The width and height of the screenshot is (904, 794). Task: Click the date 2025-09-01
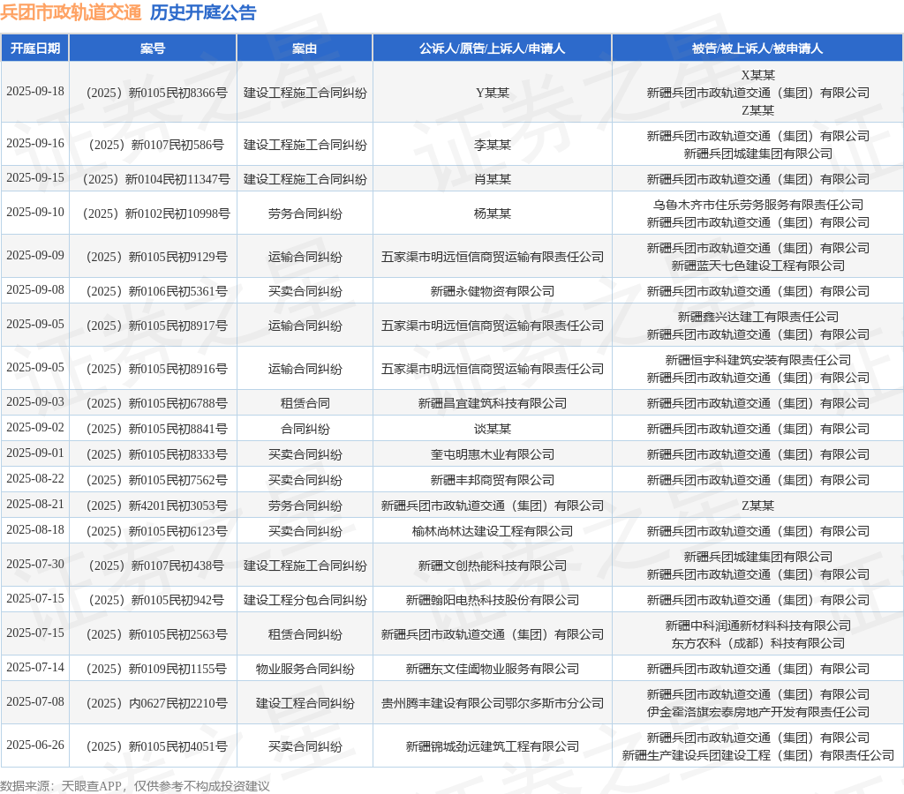35,453
